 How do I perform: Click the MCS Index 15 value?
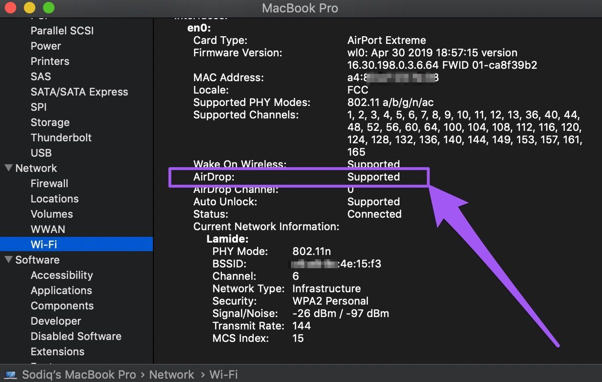pos(298,339)
